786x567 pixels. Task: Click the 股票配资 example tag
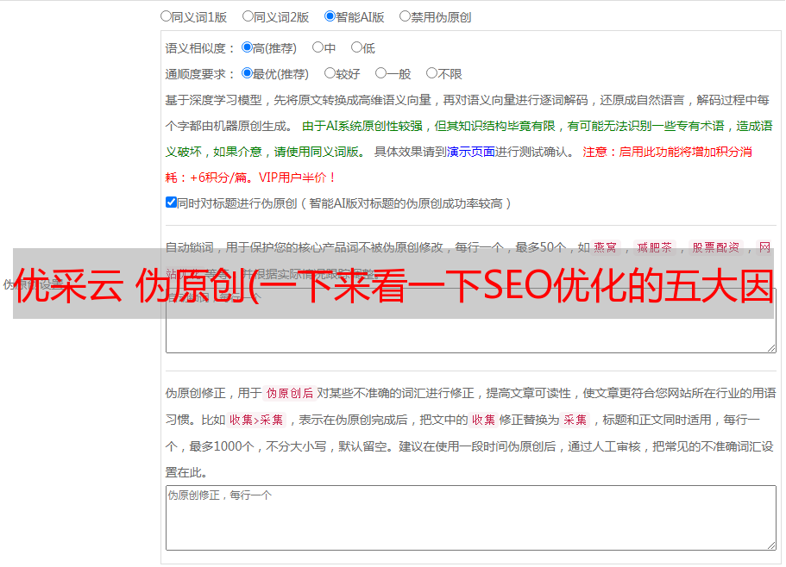(x=716, y=247)
